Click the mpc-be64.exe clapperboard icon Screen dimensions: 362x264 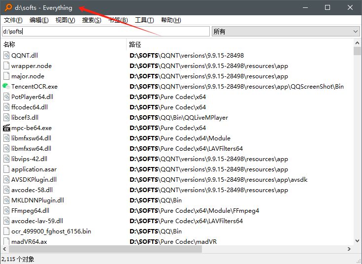[x=6, y=128]
